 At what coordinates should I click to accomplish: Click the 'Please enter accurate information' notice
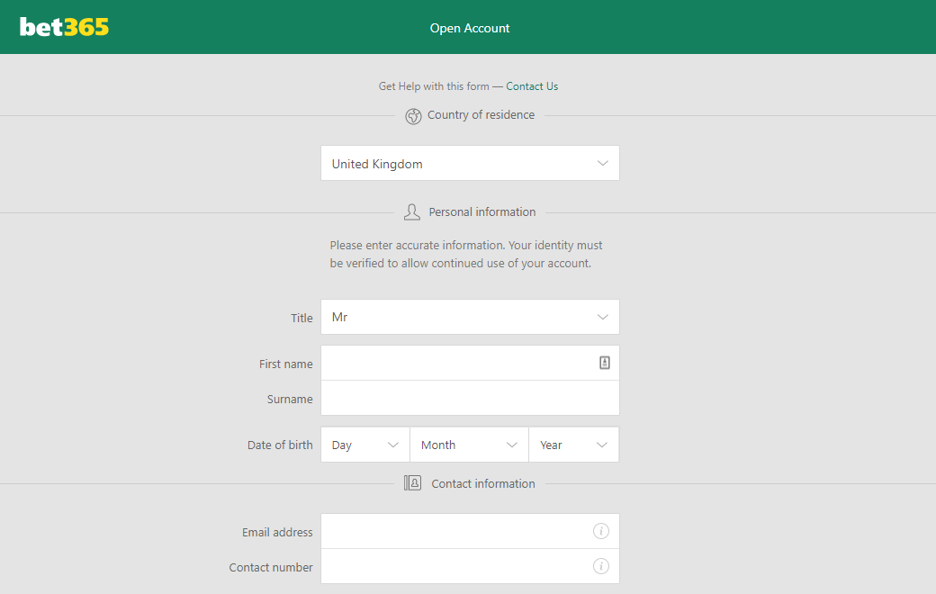click(x=466, y=255)
